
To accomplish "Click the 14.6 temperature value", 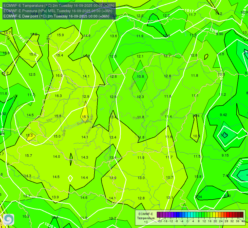I will point(84,197).
